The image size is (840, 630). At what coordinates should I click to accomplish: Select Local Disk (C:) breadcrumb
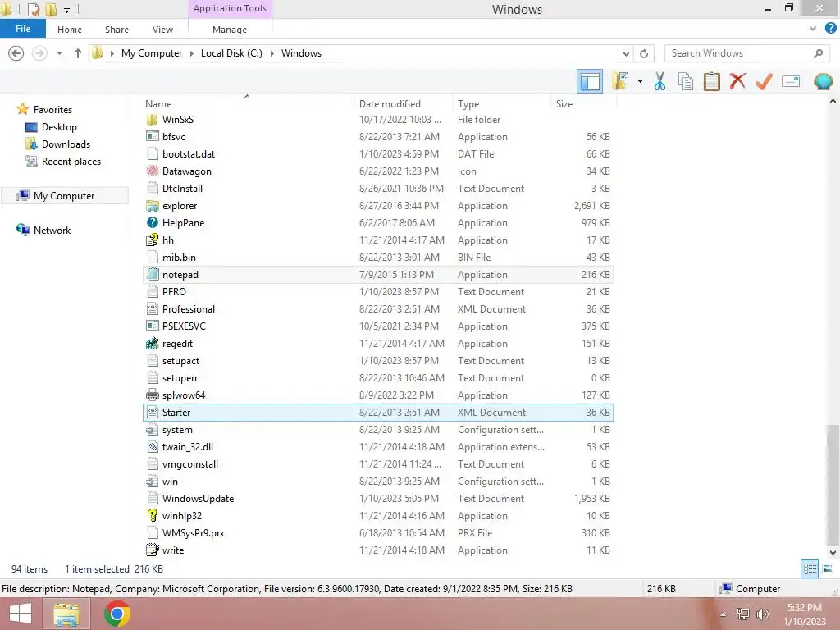231,53
